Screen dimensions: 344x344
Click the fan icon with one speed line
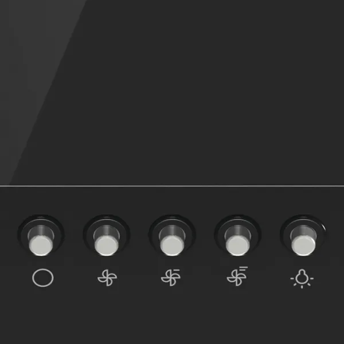click(x=171, y=277)
